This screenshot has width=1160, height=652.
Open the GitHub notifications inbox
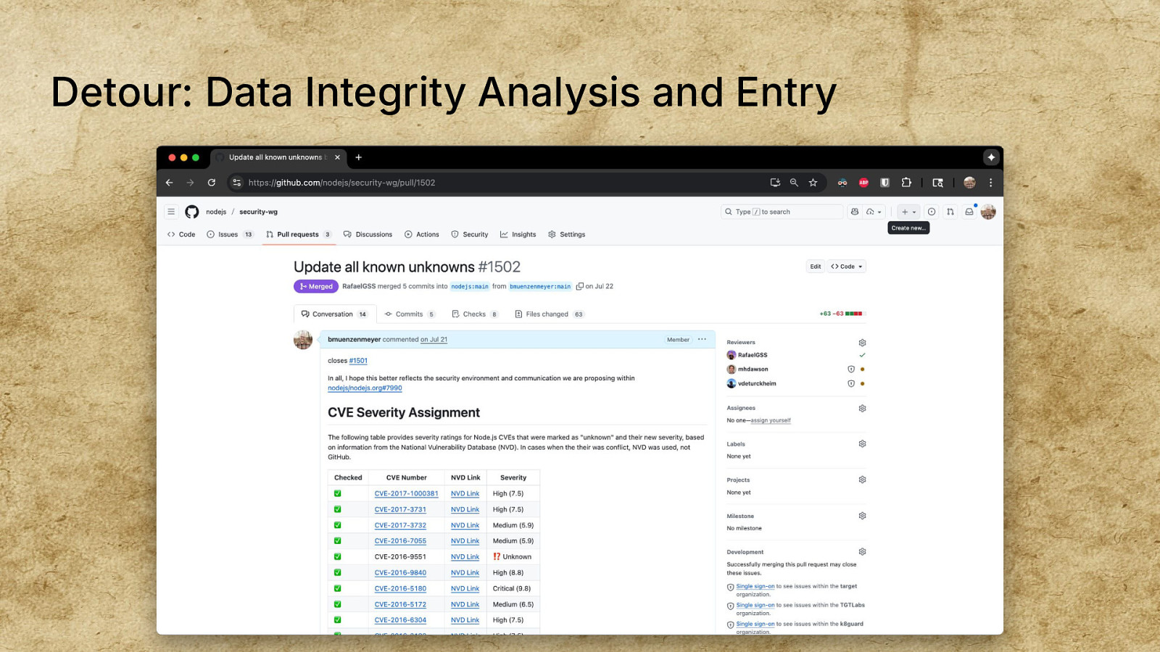click(x=969, y=212)
